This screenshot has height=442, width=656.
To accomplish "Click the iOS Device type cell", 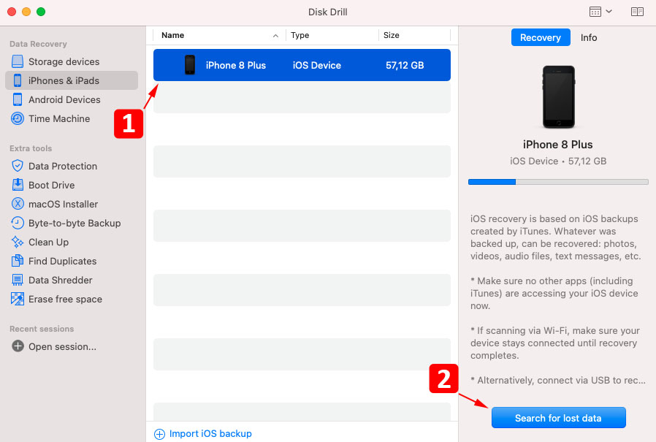I will pyautogui.click(x=317, y=65).
